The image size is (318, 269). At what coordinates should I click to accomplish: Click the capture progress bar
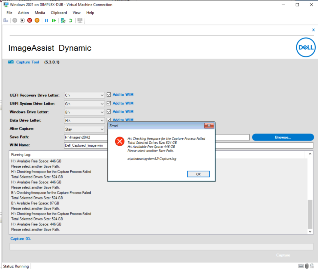(x=161, y=247)
